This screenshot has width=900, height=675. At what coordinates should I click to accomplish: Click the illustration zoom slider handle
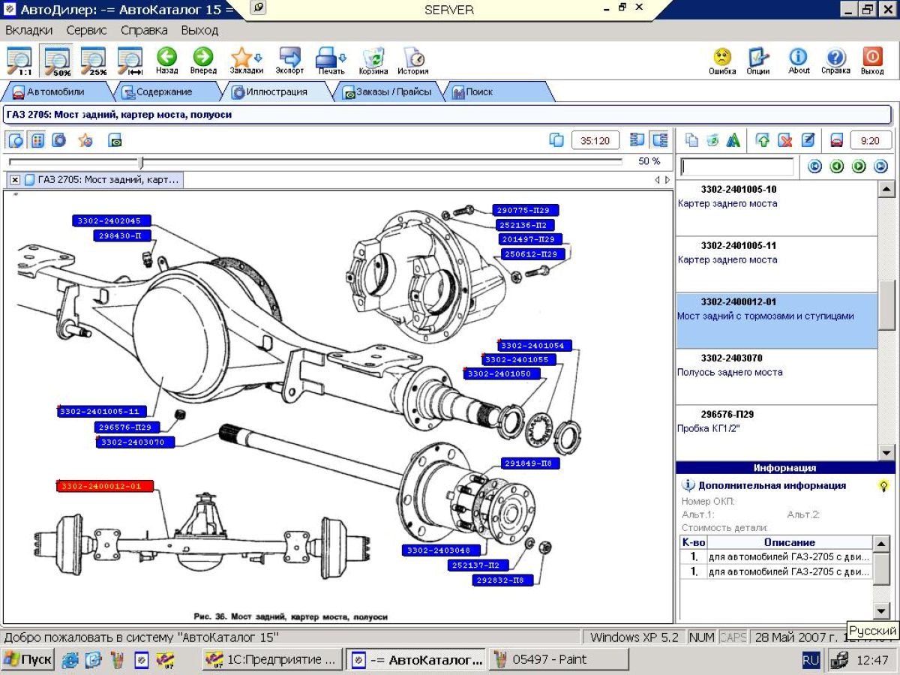click(x=141, y=162)
